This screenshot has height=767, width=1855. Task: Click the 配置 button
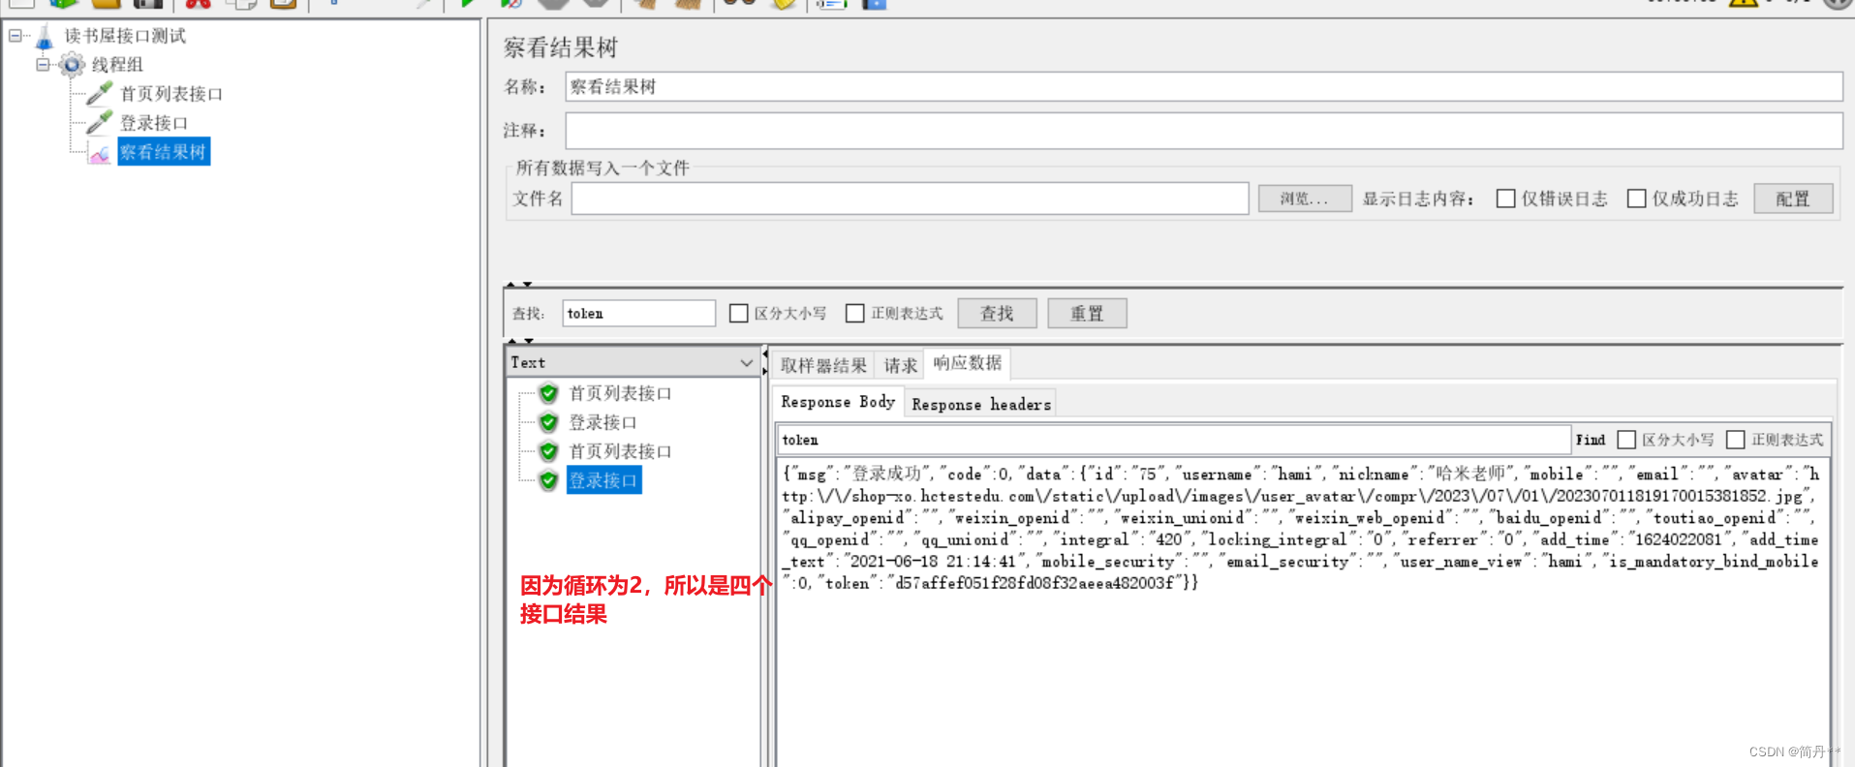click(1793, 199)
